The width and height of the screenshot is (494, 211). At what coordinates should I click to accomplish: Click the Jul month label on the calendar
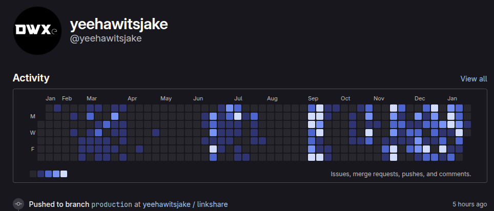click(x=238, y=98)
